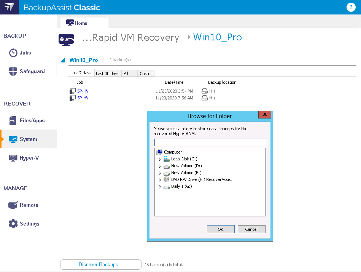Open the SP-HV job from 11/20/2020
This screenshot has width=361, height=272.
tap(83, 98)
